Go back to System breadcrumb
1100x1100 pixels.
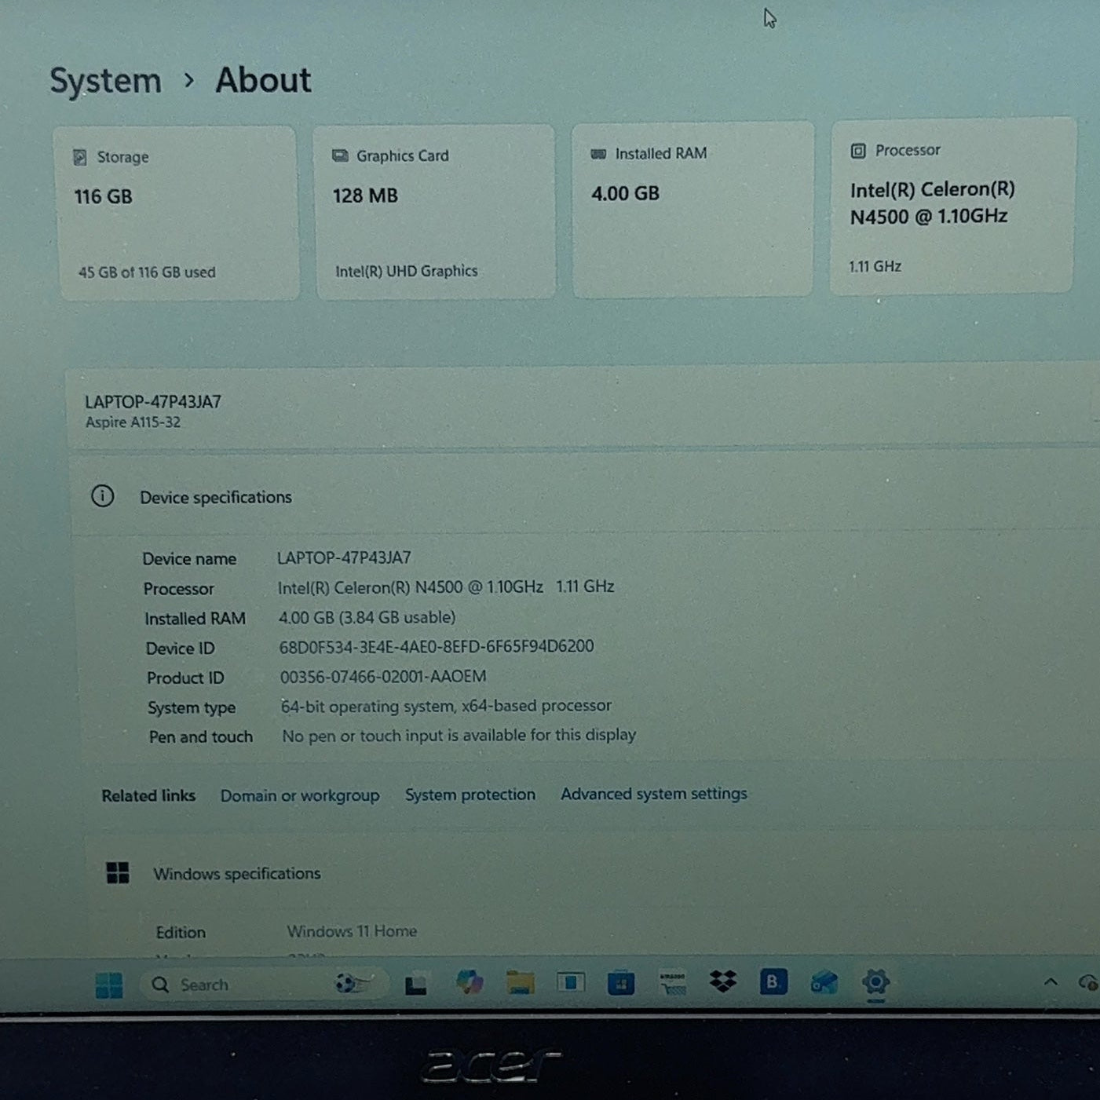[105, 81]
